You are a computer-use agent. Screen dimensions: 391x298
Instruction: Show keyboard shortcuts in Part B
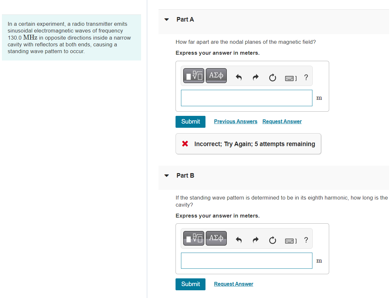(291, 241)
